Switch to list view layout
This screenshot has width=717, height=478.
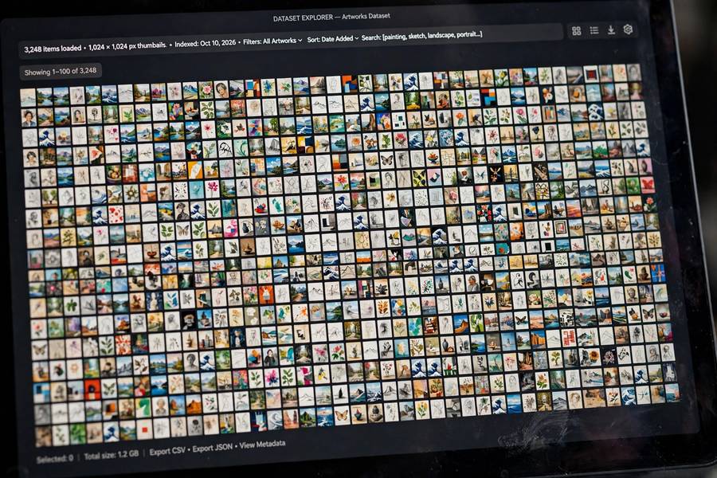(x=594, y=30)
